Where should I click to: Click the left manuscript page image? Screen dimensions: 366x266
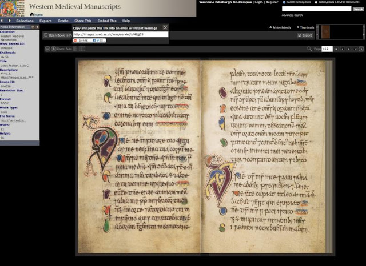[x=139, y=156]
